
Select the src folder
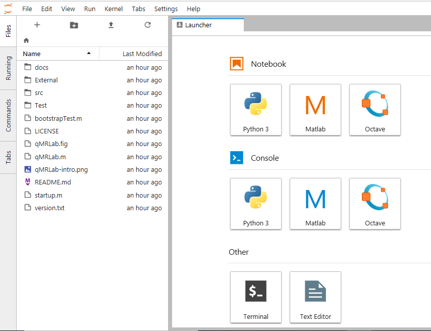[92, 92]
